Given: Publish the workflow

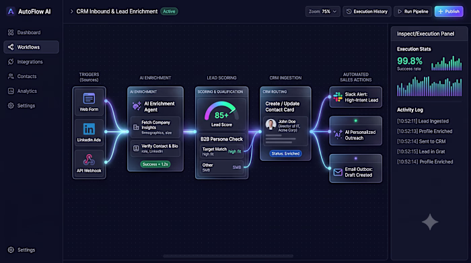Looking at the screenshot, I should click(449, 11).
